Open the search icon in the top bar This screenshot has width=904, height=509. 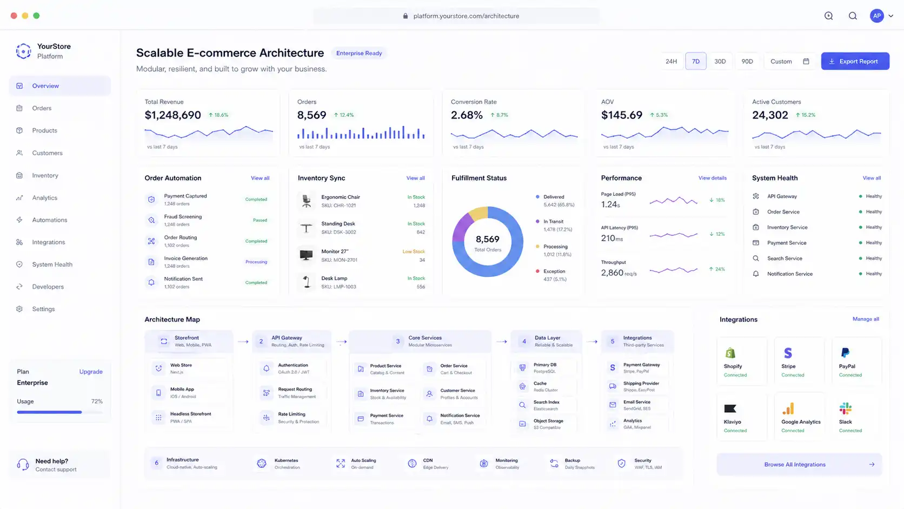pyautogui.click(x=853, y=16)
